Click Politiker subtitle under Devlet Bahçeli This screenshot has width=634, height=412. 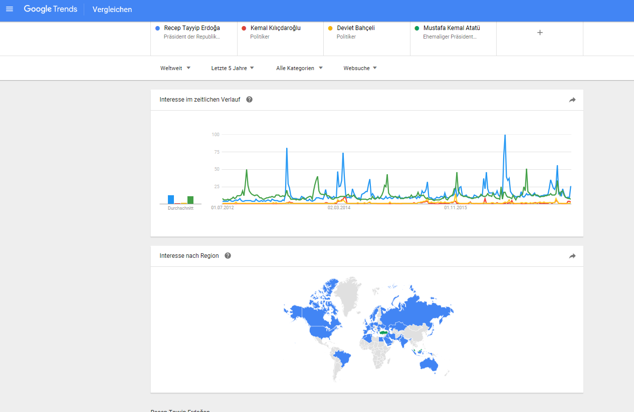[x=346, y=37]
